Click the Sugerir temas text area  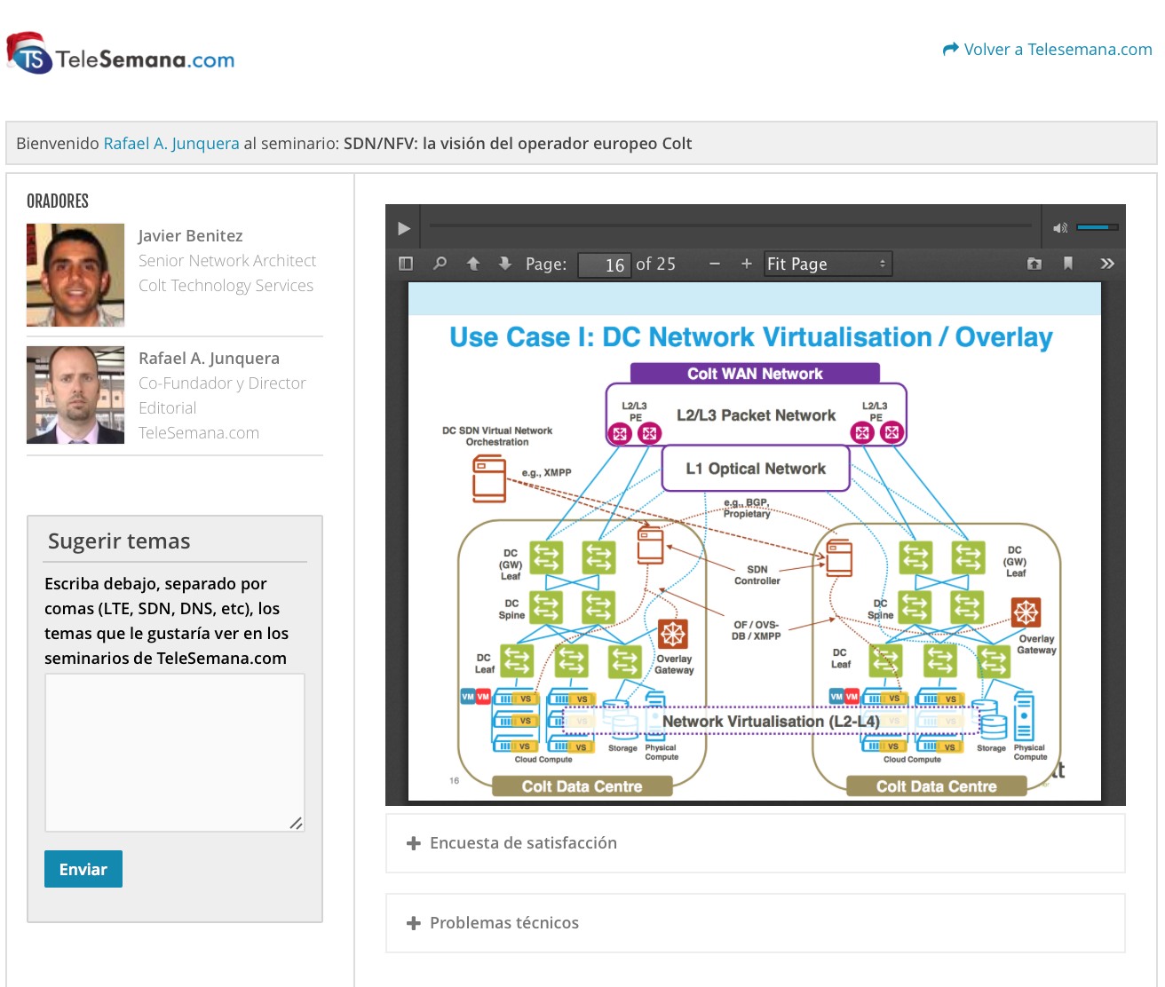tap(175, 753)
